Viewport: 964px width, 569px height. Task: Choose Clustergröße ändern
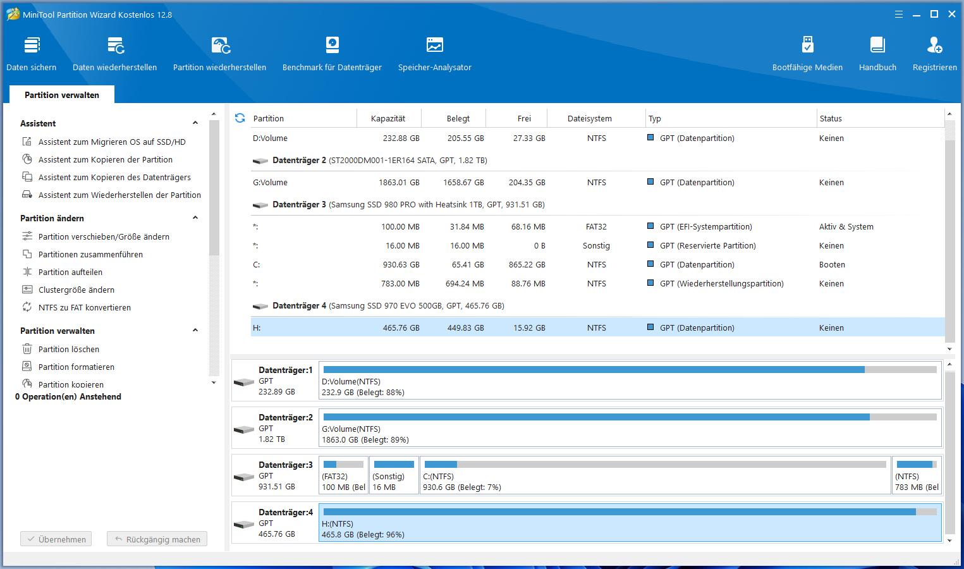coord(76,290)
